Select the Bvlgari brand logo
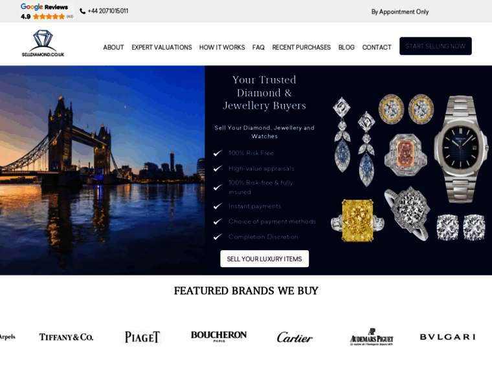The height and width of the screenshot is (388, 492). pyautogui.click(x=447, y=337)
